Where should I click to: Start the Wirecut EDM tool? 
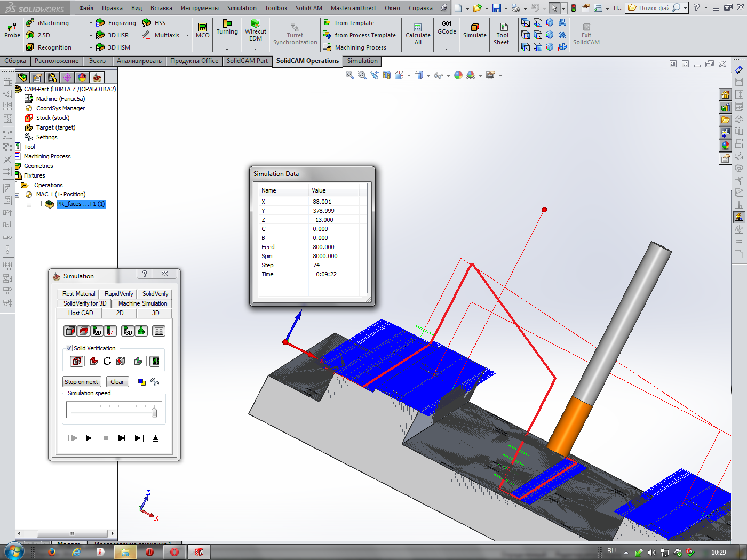click(256, 30)
